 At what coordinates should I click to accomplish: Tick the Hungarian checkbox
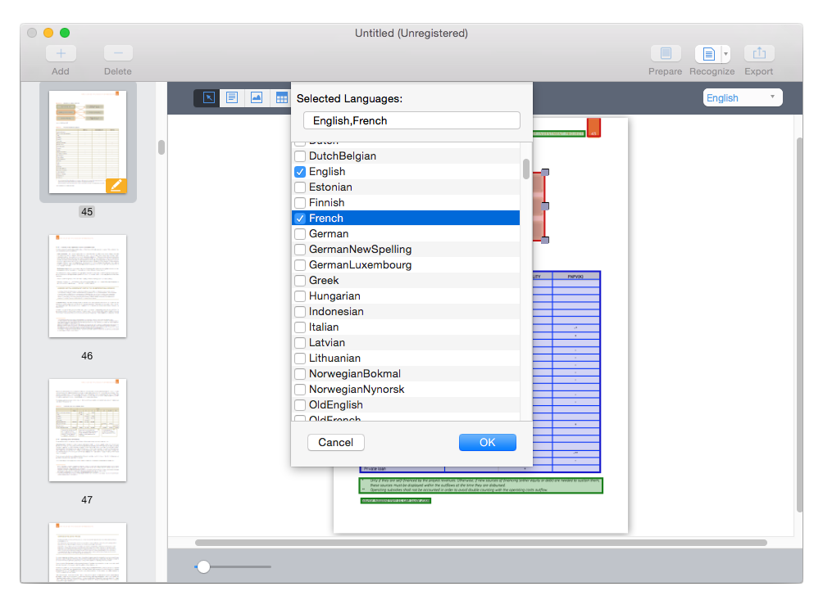(300, 296)
